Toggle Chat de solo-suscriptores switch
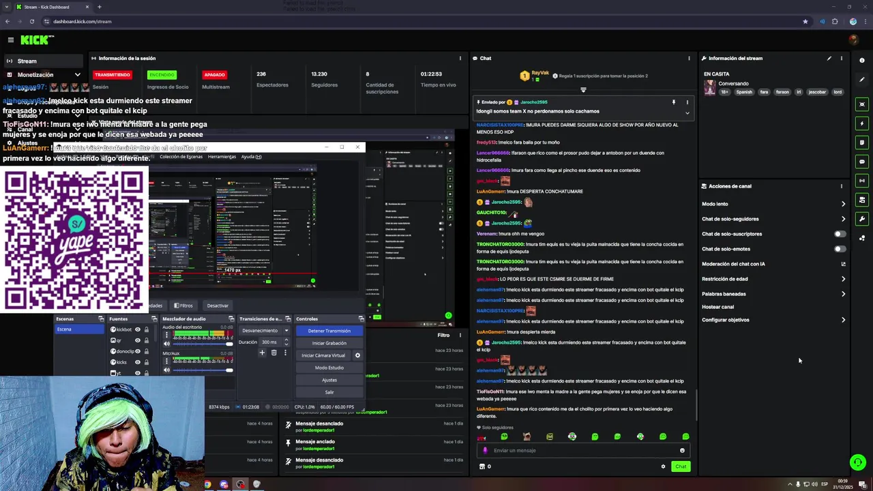Viewport: 873px width, 491px height. click(840, 234)
